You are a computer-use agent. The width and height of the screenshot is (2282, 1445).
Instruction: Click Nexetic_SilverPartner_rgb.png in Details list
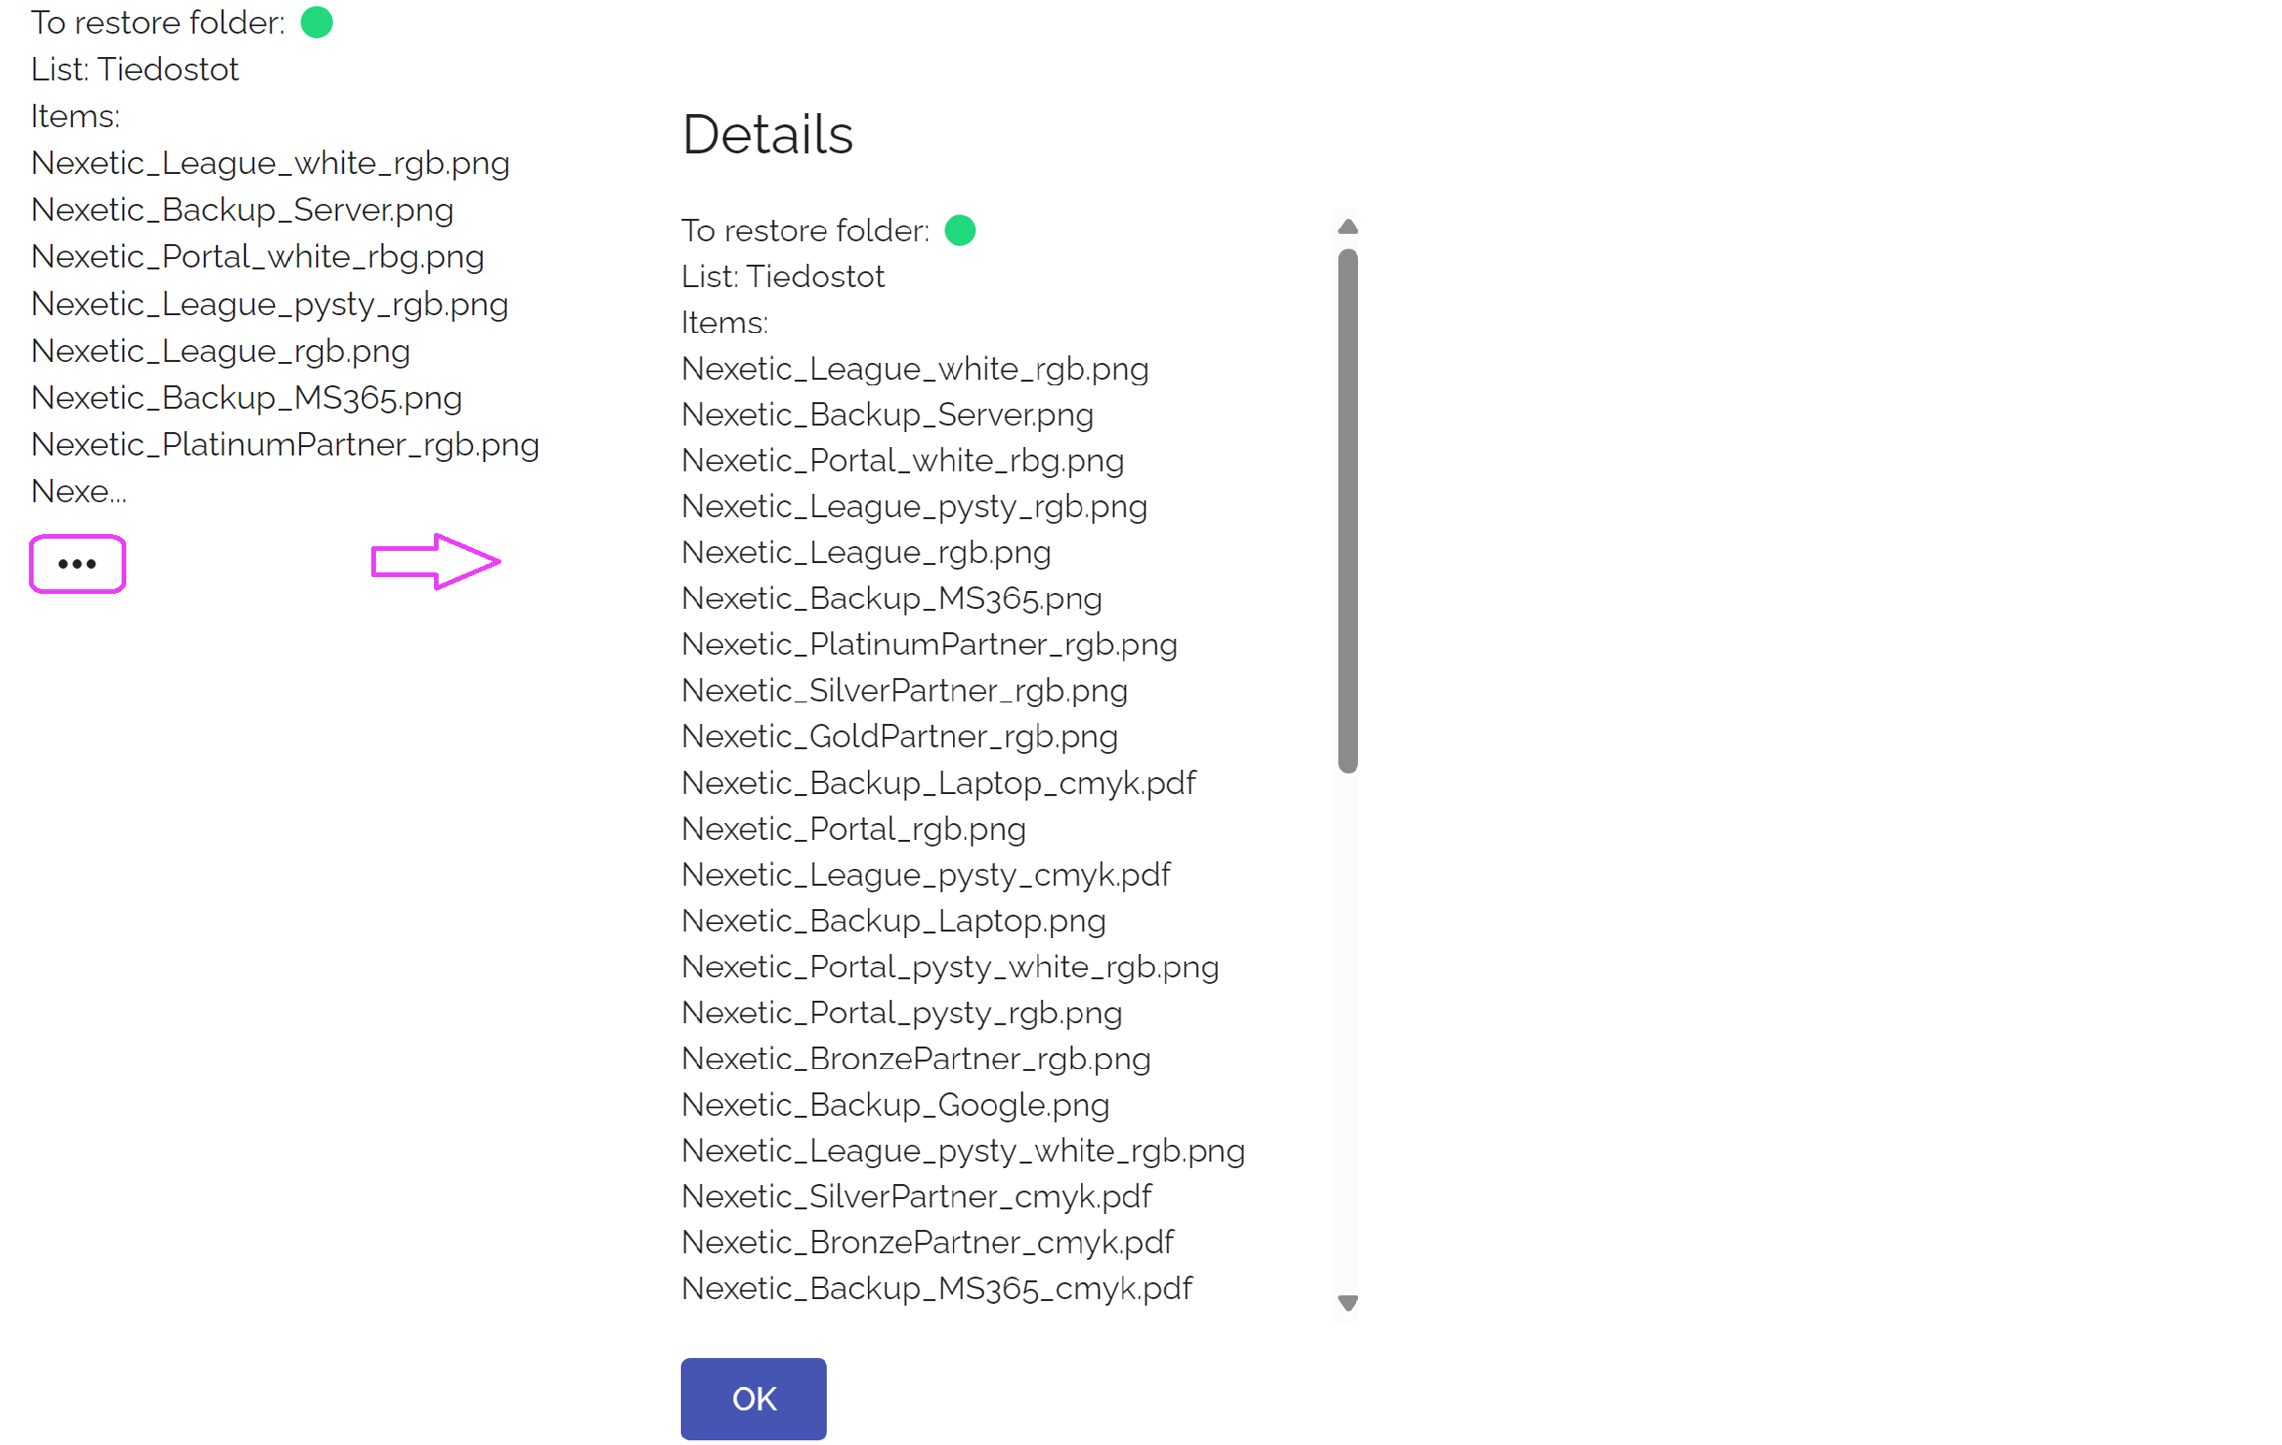[x=904, y=691]
